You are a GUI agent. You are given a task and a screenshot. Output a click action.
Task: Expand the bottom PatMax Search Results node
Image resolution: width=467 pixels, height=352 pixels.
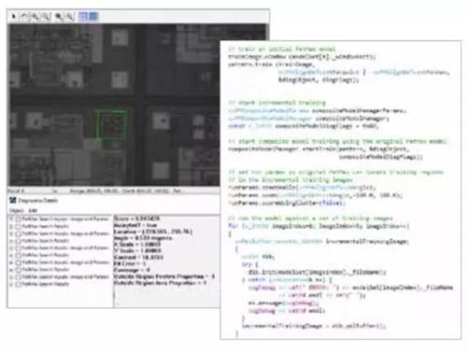pos(11,284)
